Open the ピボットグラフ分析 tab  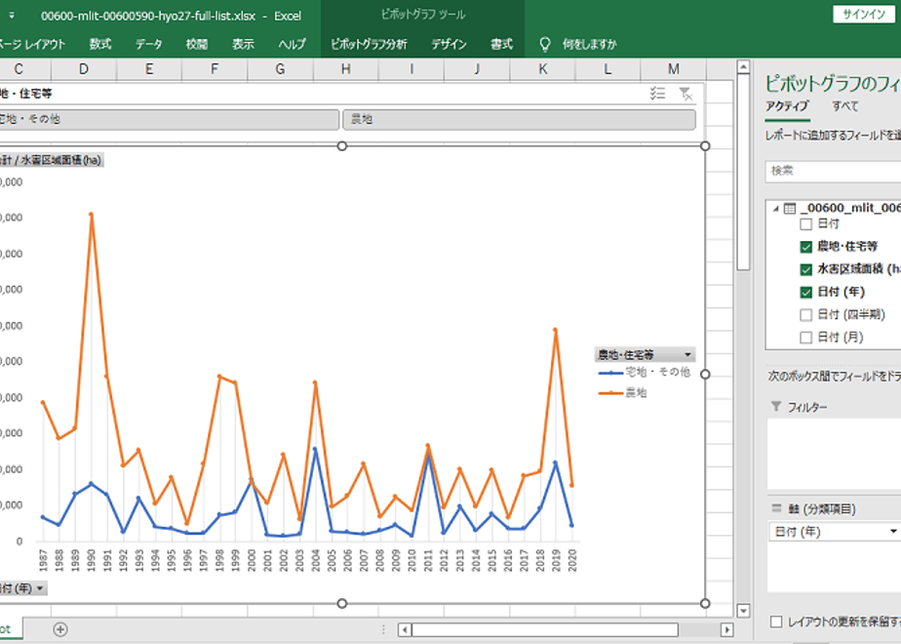point(369,44)
